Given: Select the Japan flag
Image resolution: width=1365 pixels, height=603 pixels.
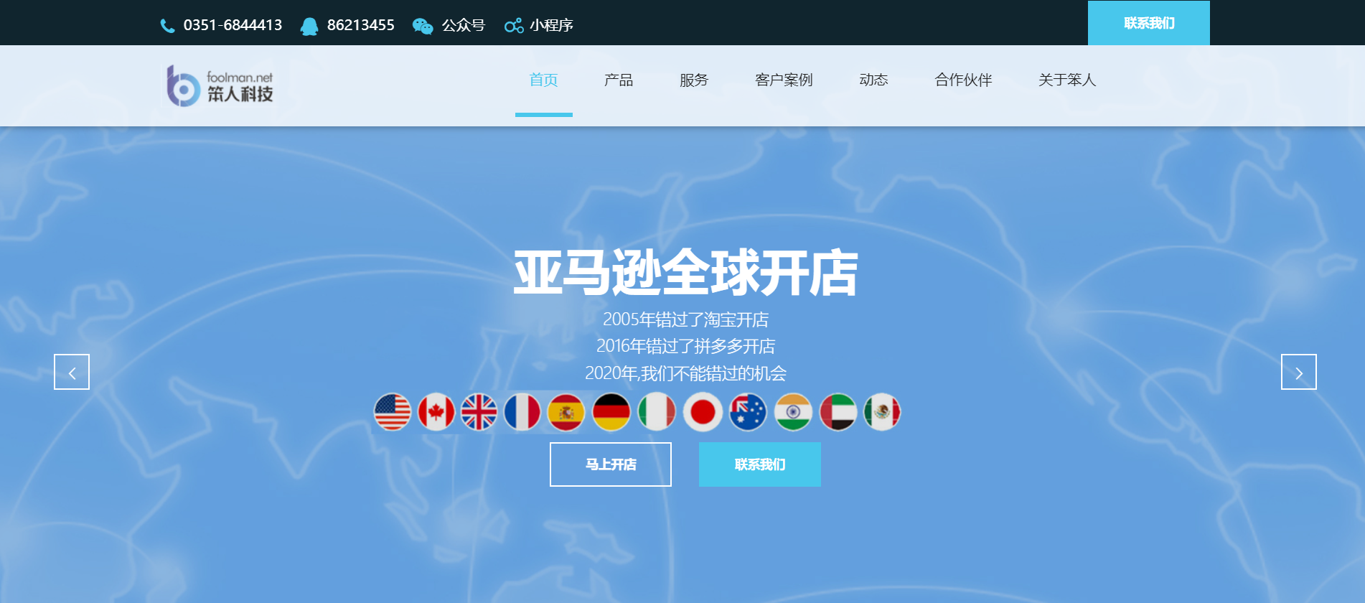Looking at the screenshot, I should tap(703, 412).
